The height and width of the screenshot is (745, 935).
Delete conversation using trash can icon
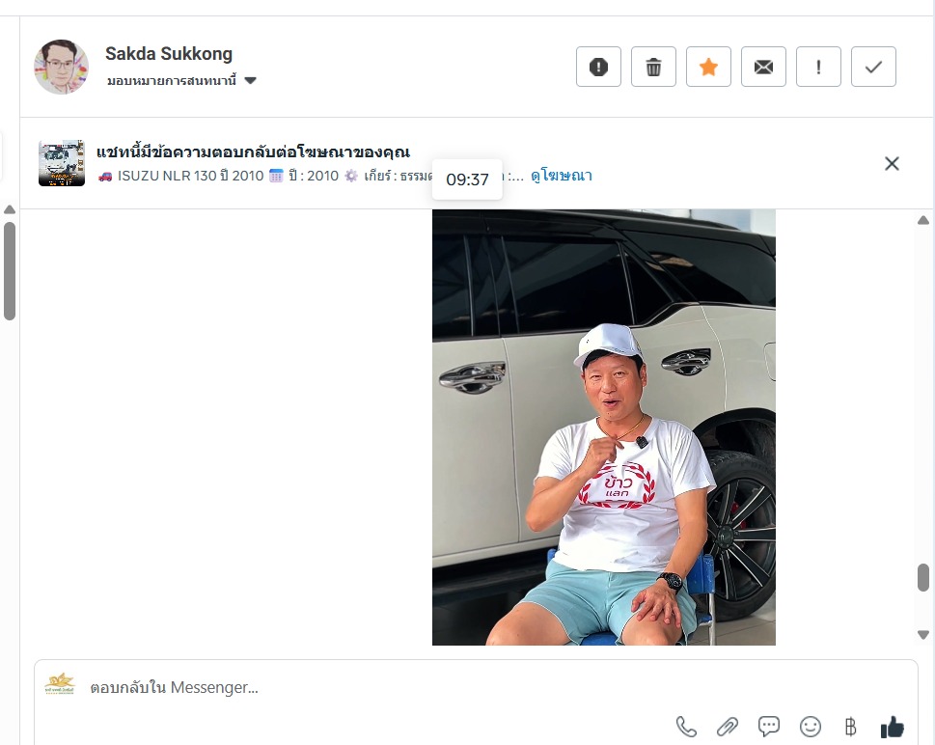pos(653,67)
